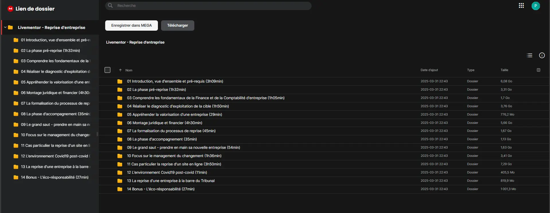The width and height of the screenshot is (550, 213).
Task: Click folder icon of 13 La reprise à la barre row
Action: tap(120, 181)
